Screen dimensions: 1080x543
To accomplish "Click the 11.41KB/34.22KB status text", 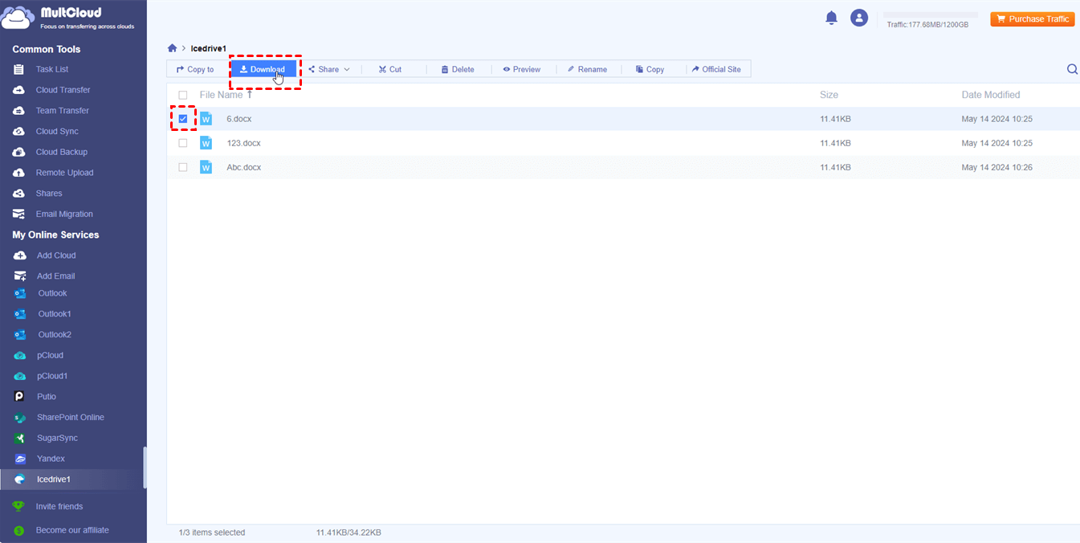I will pos(348,533).
